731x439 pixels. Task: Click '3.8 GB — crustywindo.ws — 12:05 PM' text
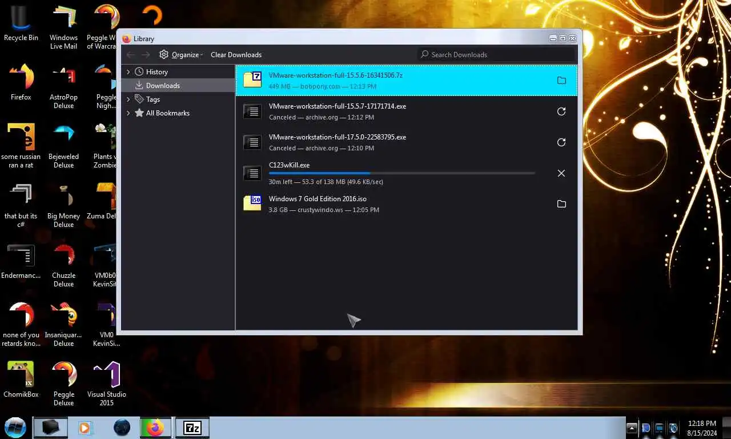[324, 210]
